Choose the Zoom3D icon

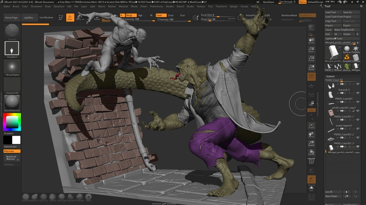(x=311, y=143)
